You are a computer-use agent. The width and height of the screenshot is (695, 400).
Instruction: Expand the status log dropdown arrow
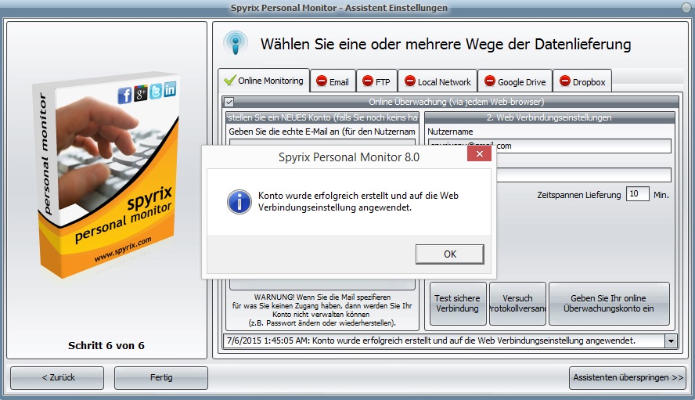tap(671, 341)
